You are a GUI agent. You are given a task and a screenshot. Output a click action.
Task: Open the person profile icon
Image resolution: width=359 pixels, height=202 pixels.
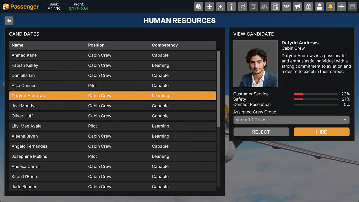click(x=319, y=7)
